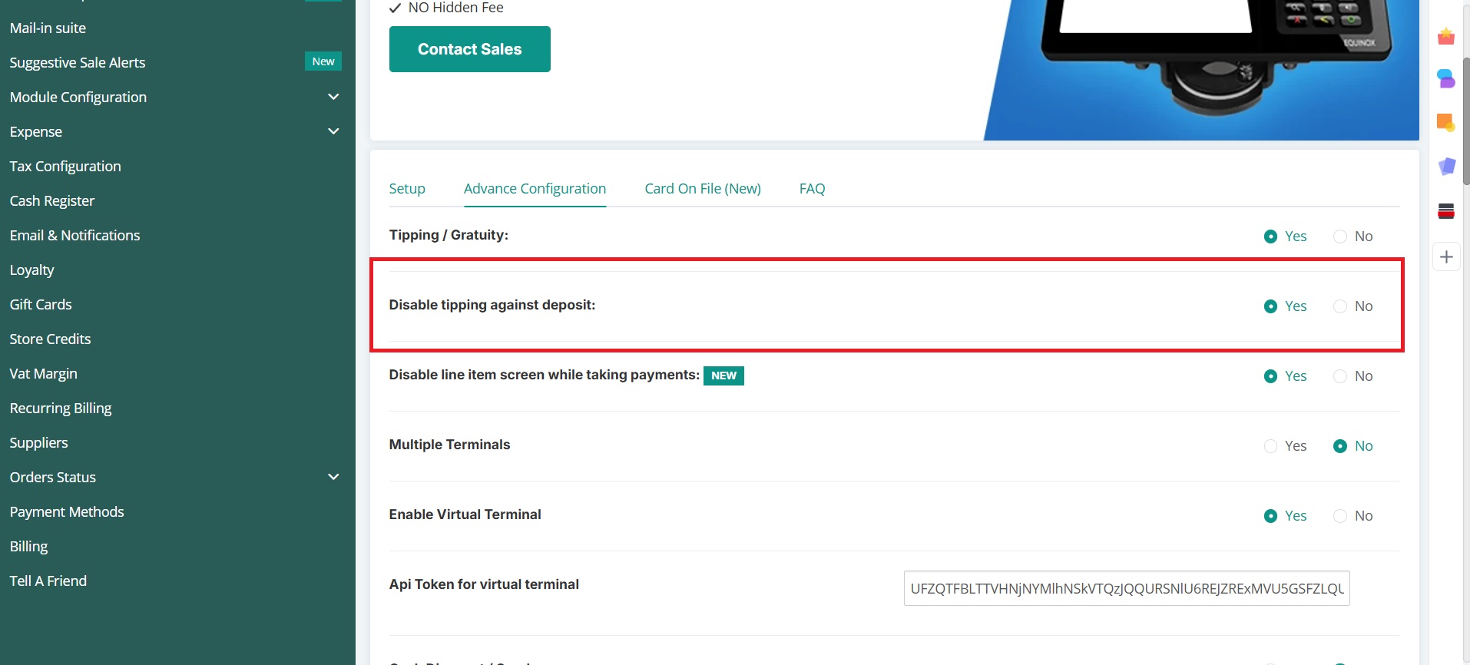Click the green New badge beside Suggestive Sale Alerts
The width and height of the screenshot is (1470, 665).
[x=323, y=61]
